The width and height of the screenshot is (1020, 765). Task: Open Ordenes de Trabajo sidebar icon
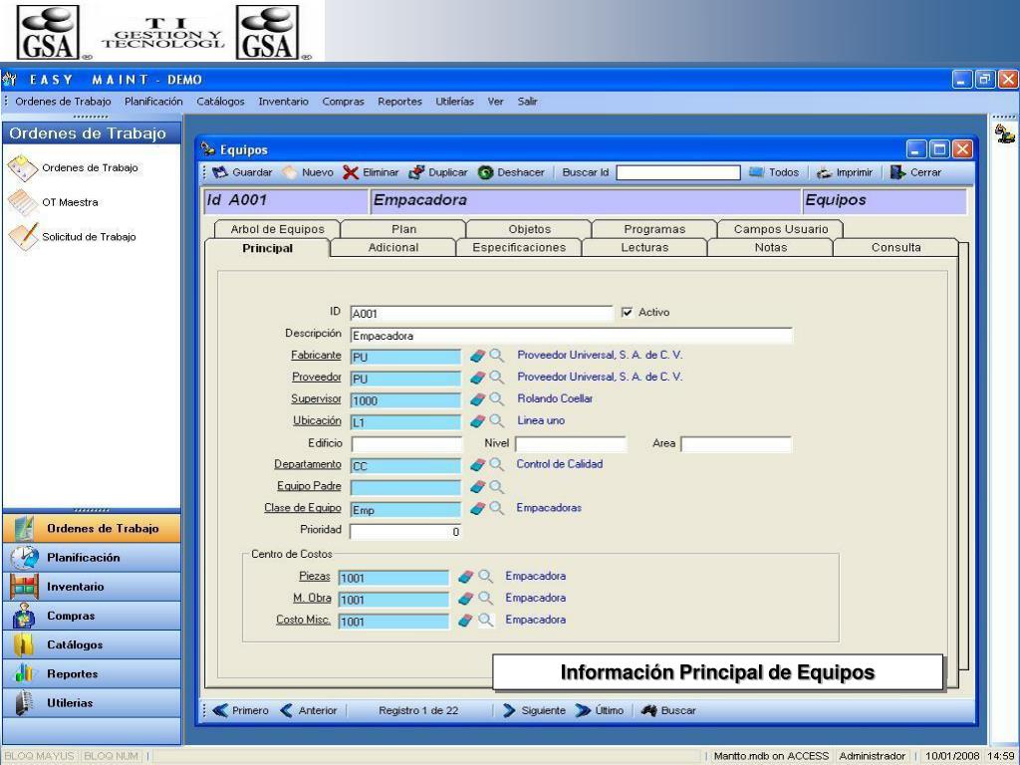(22, 167)
